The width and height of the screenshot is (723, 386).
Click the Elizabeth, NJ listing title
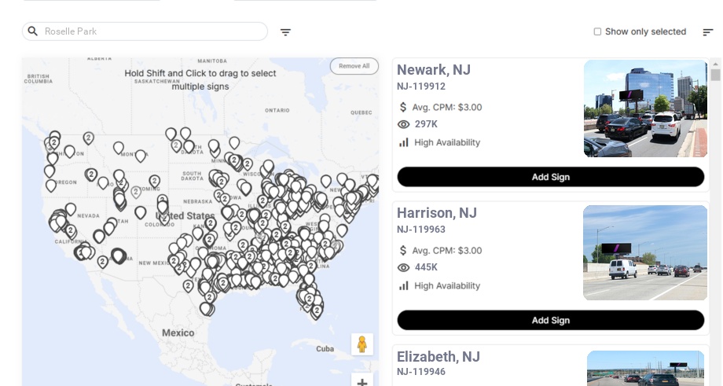[439, 357]
